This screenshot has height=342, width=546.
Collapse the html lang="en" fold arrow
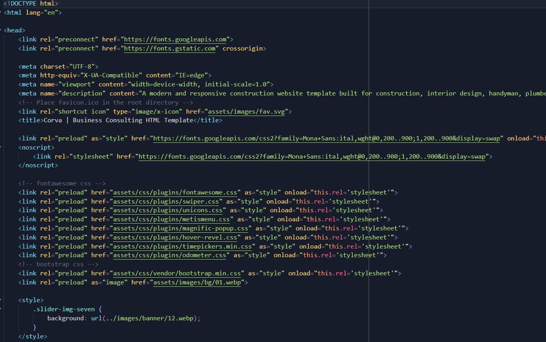click(1, 13)
